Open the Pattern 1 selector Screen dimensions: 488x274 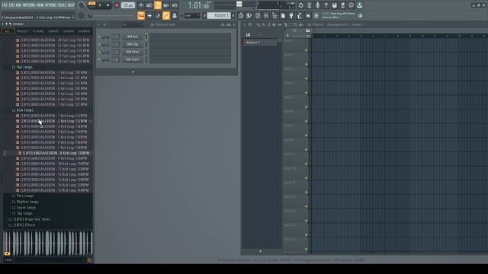pos(219,15)
